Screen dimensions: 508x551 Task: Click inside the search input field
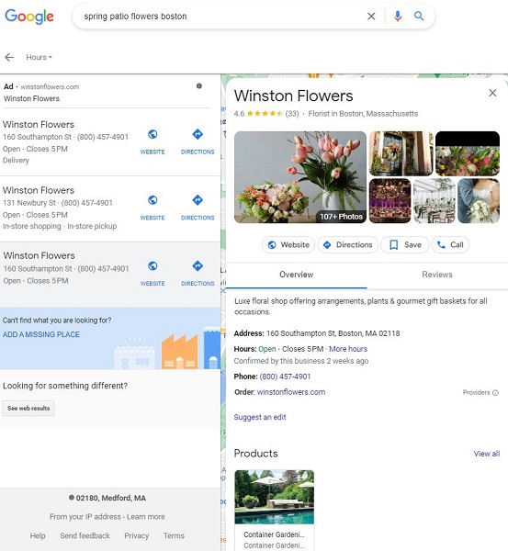[x=221, y=17]
